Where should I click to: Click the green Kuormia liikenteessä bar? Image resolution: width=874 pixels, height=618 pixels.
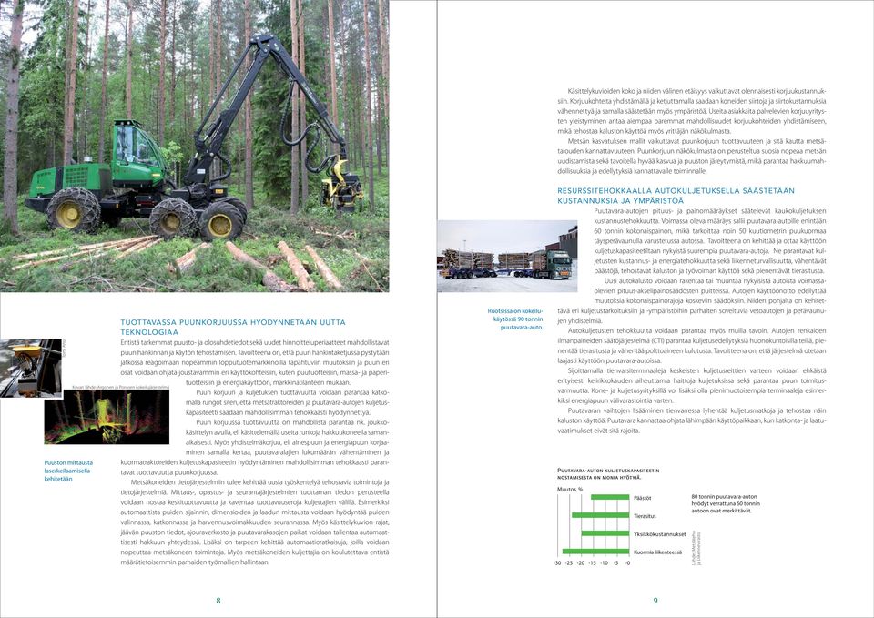595,552
